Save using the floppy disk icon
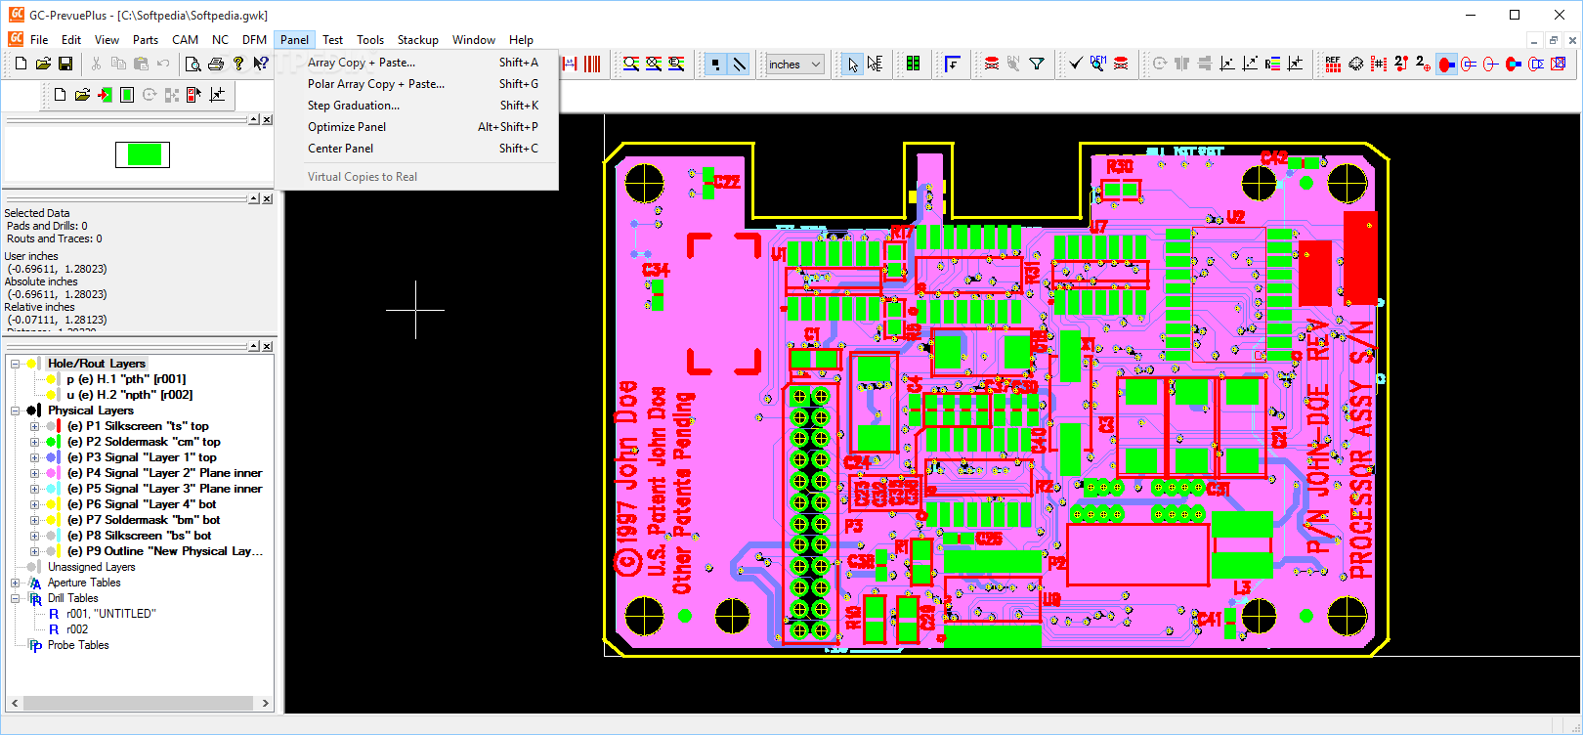This screenshot has height=735, width=1583. 65,64
